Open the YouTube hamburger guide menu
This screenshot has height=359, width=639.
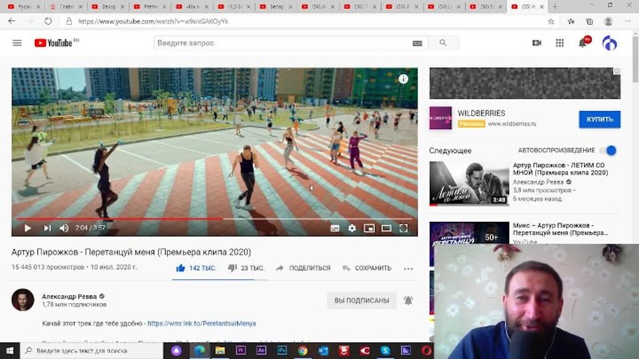point(17,43)
